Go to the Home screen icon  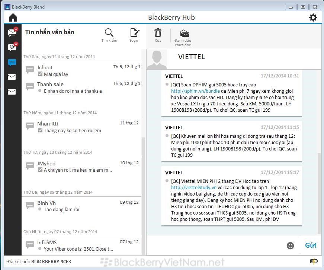(x=13, y=18)
